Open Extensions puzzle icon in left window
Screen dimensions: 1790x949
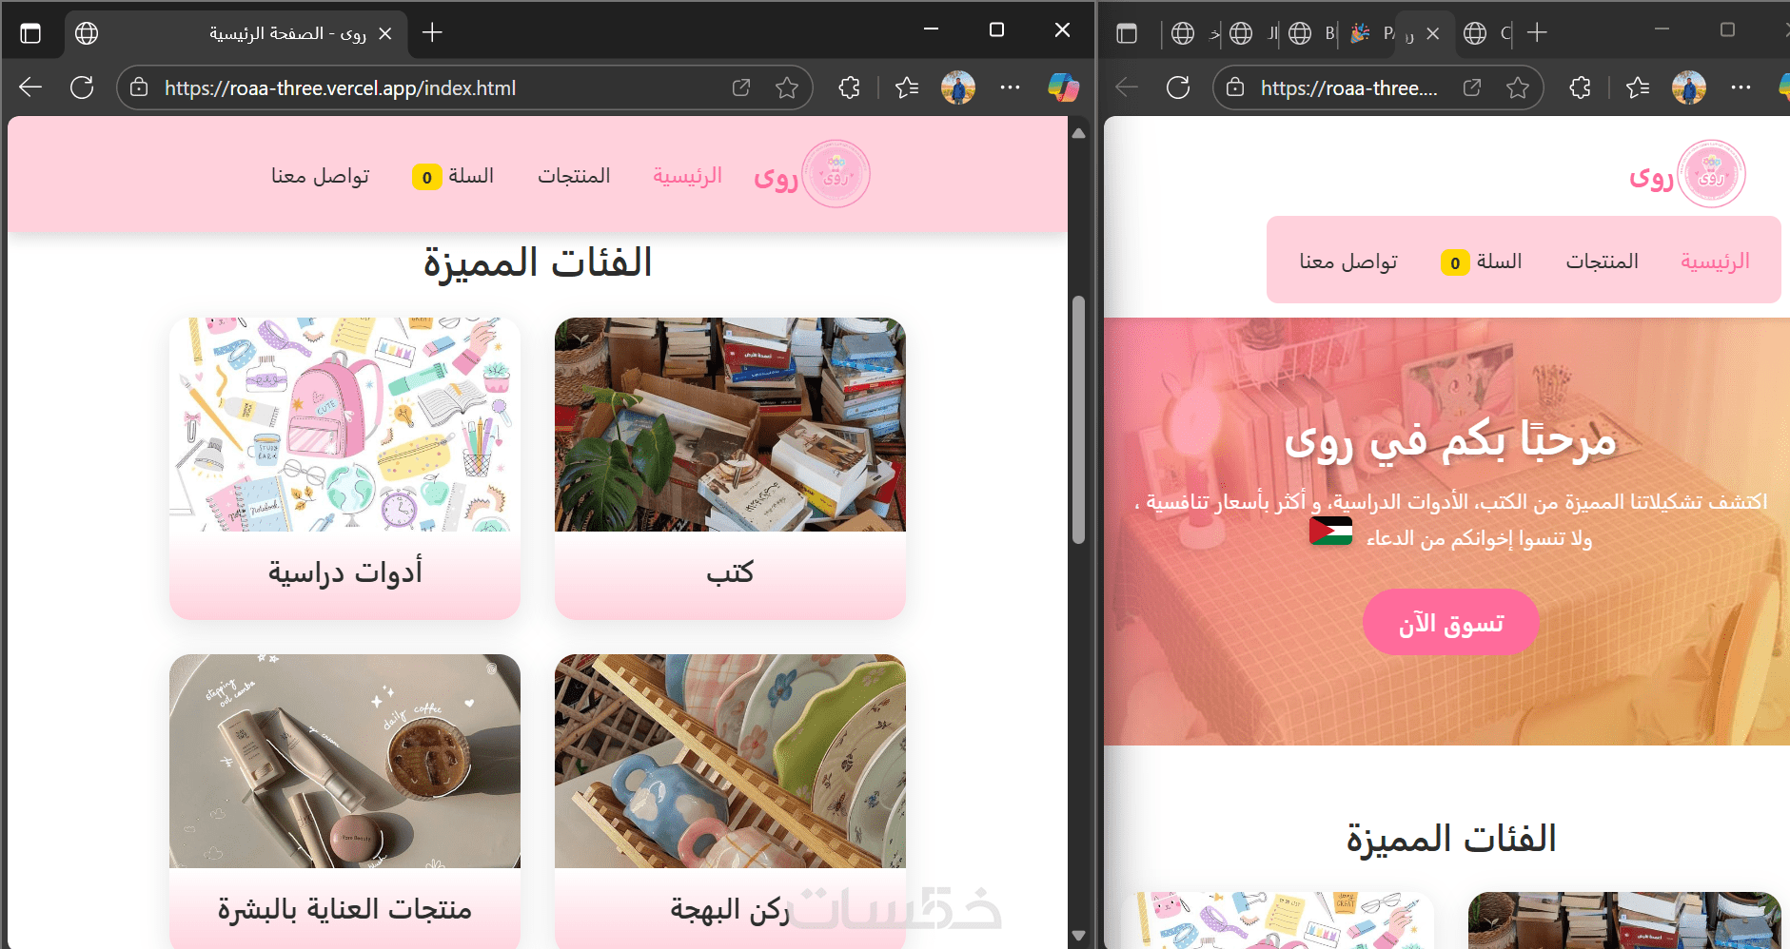[x=849, y=87]
